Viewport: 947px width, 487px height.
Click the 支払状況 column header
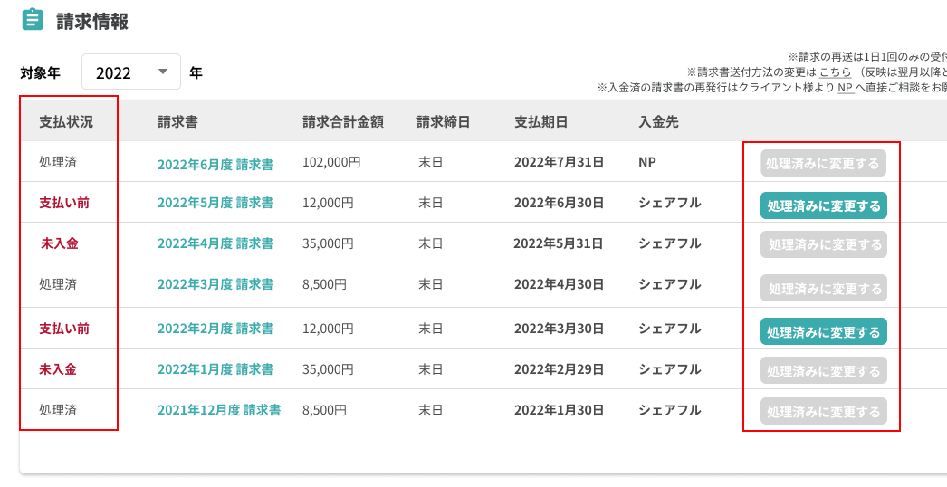click(x=66, y=122)
